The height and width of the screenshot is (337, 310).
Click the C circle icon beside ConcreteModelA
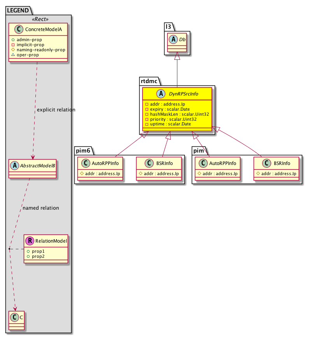[17, 29]
